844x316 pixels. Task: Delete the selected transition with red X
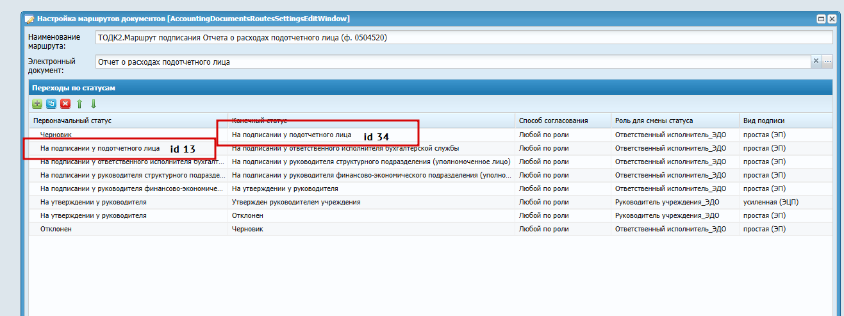click(x=65, y=103)
